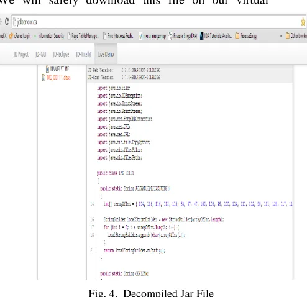Select the Live Demo tab

click(x=106, y=54)
